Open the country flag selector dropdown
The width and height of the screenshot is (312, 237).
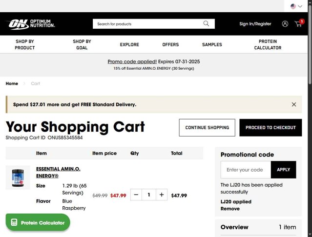(x=296, y=6)
